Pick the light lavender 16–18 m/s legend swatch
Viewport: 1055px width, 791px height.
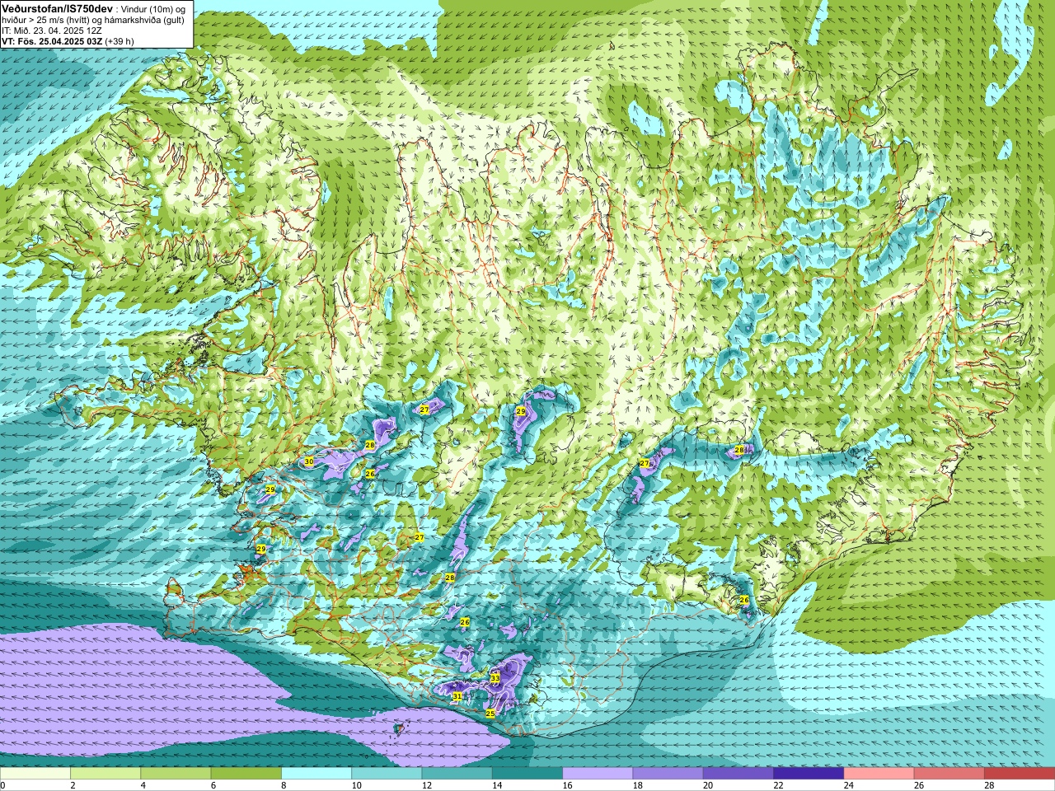click(x=598, y=774)
